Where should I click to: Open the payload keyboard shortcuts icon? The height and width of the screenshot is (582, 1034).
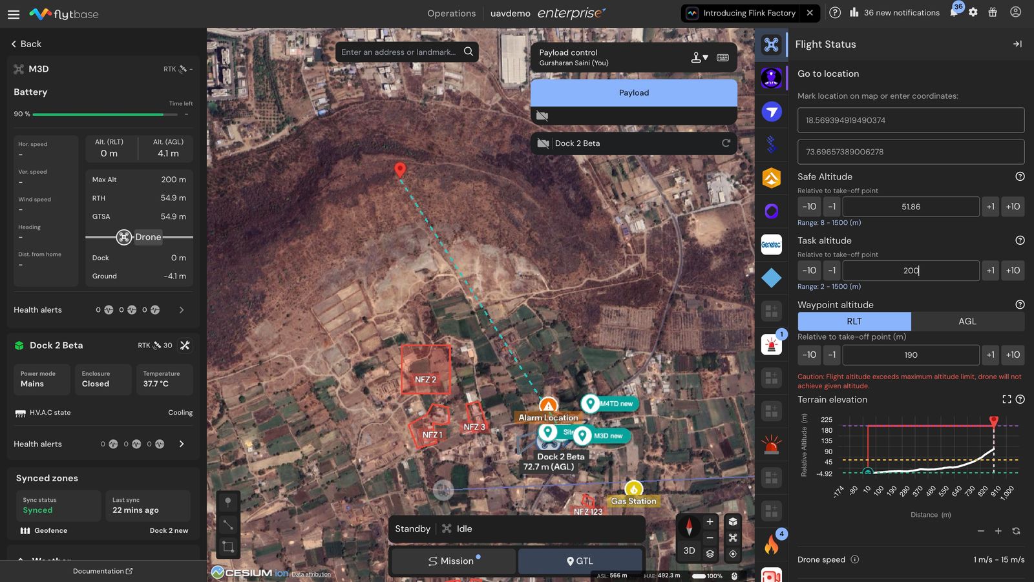point(723,57)
